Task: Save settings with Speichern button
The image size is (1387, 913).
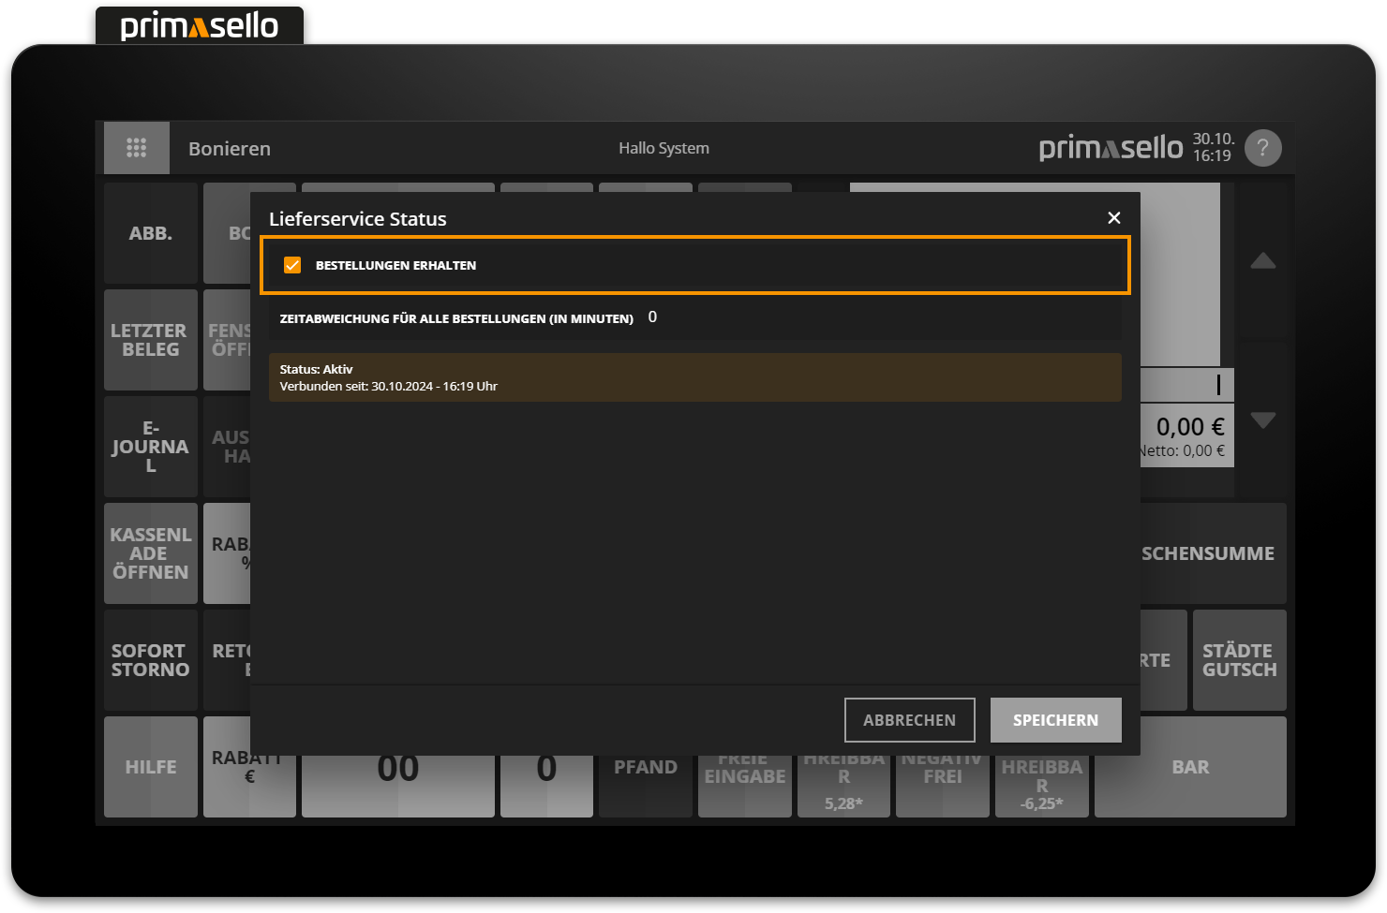Action: point(1055,720)
